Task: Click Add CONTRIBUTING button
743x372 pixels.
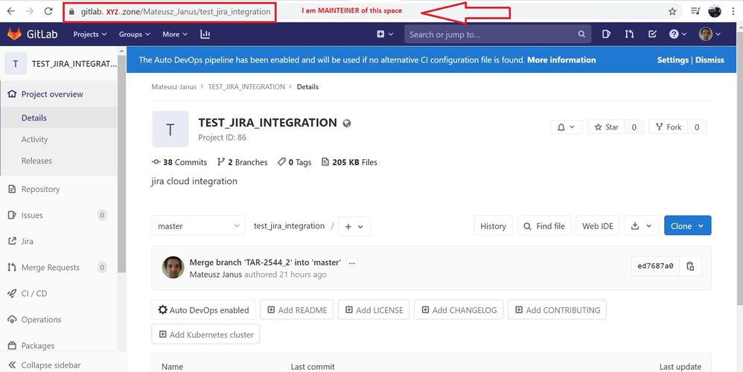Action: (x=557, y=310)
